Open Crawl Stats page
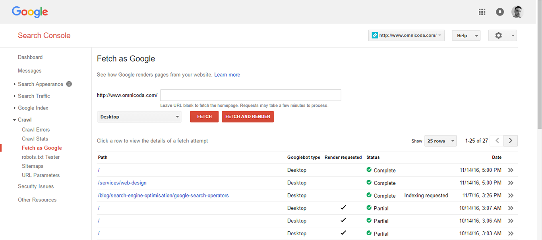 [35, 139]
